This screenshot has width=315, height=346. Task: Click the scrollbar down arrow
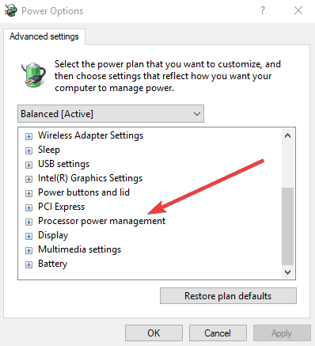pos(287,272)
